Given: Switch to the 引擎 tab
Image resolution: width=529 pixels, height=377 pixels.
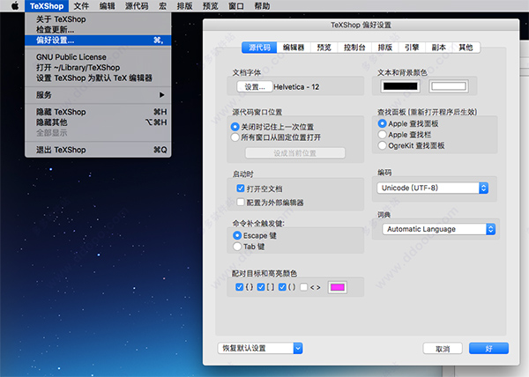Looking at the screenshot, I should (412, 48).
